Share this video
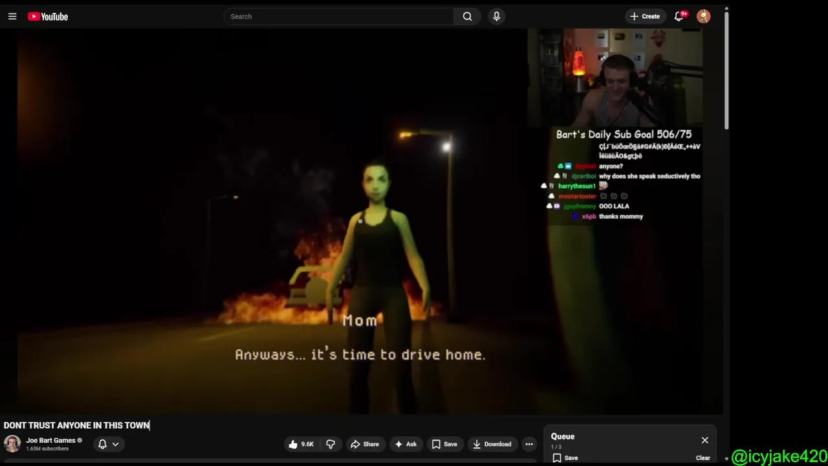Screen dimensions: 828x466 click(x=364, y=444)
